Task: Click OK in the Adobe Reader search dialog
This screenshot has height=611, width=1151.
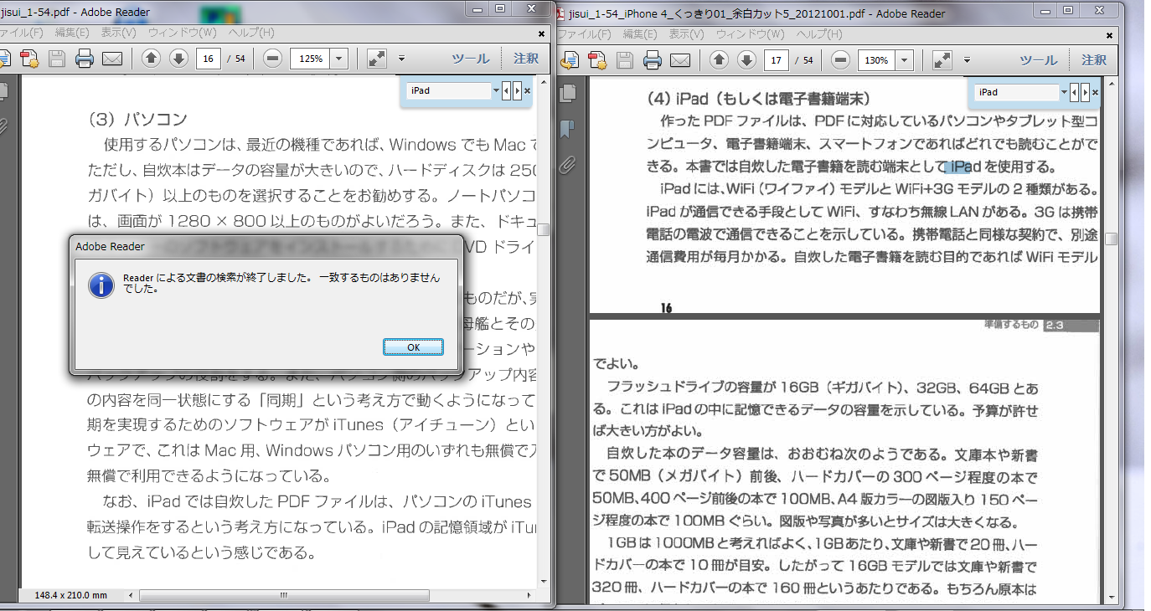Action: click(412, 347)
